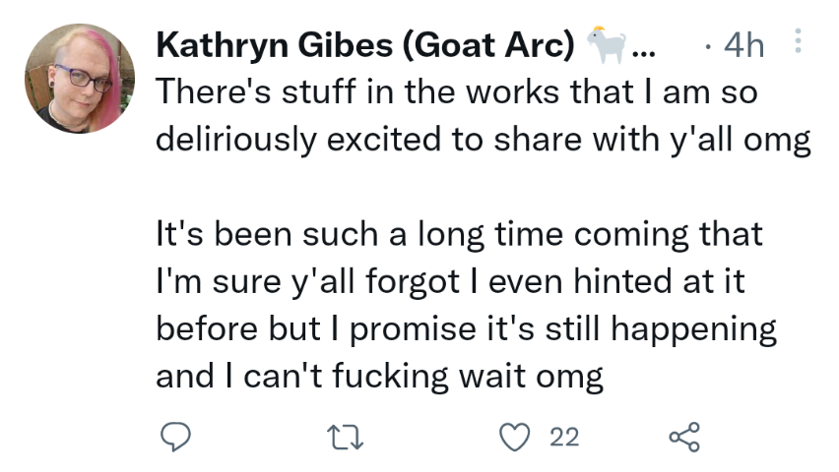Click the "deliriously excited to share" line
The height and width of the screenshot is (472, 839).
point(484,140)
